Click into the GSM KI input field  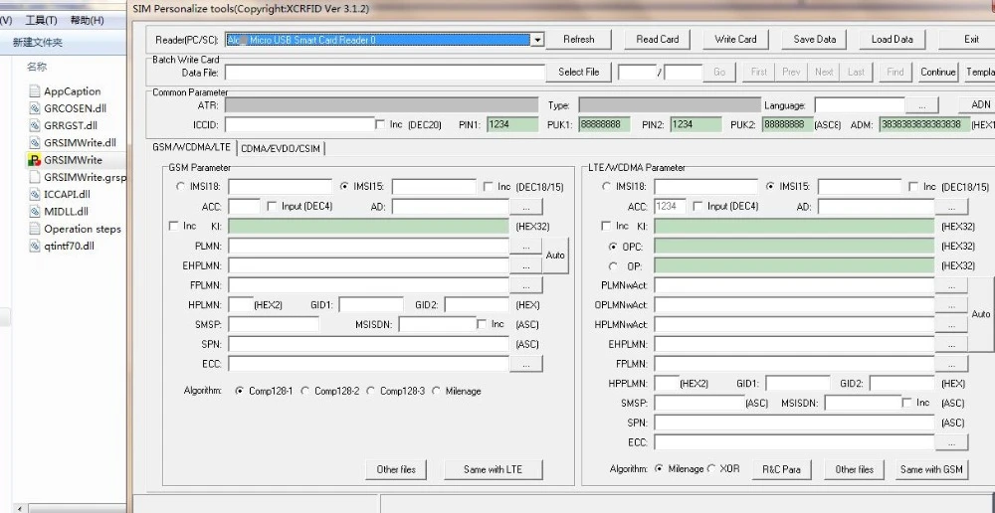(x=369, y=227)
